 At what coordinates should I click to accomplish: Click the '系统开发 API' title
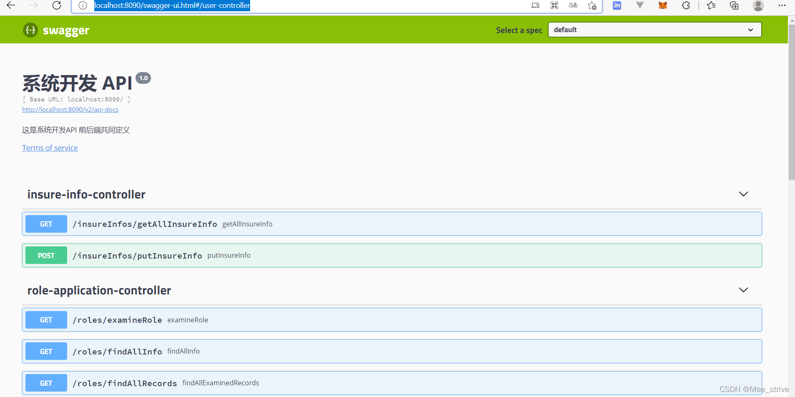coord(78,83)
